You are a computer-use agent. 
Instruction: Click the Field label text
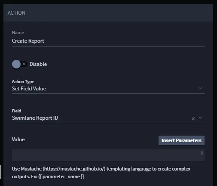click(16, 111)
